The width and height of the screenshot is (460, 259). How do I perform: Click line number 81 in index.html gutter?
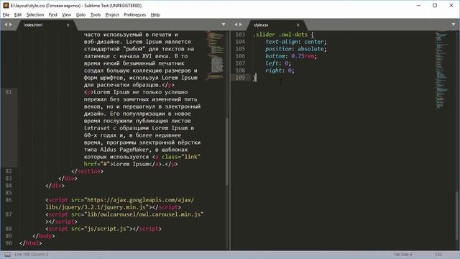[x=8, y=92]
